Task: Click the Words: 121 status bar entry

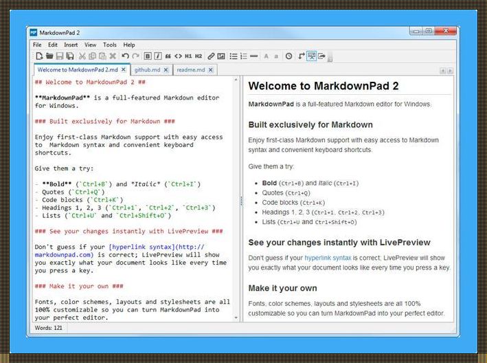Action: click(x=49, y=328)
